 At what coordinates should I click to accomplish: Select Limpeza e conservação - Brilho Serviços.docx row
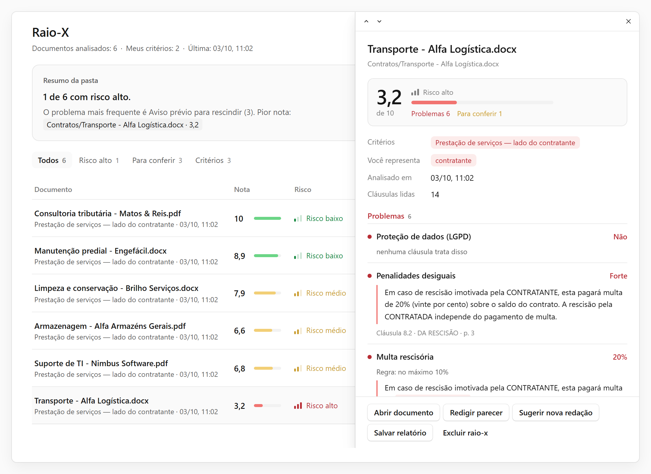coord(194,293)
